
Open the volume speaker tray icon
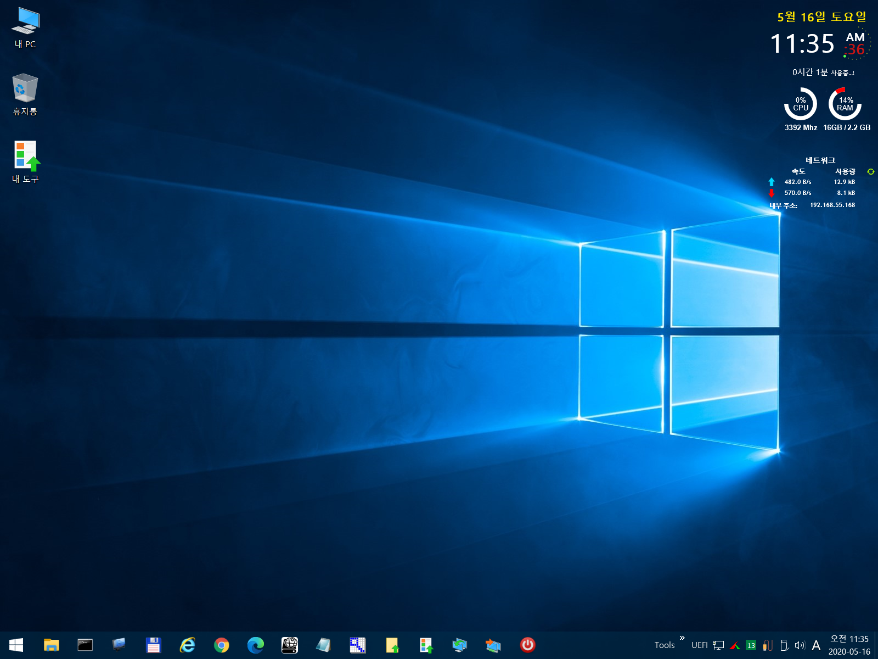coord(800,646)
